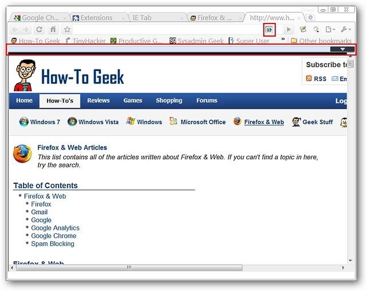367x291 pixels.
Task: Open the Forums navigation item
Action: point(206,100)
